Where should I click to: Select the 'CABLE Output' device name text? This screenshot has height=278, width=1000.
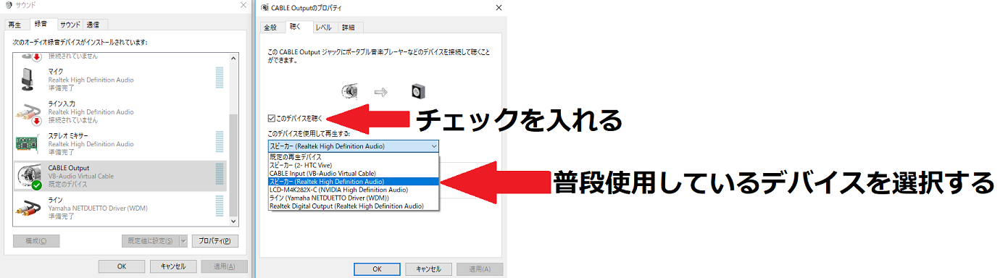click(68, 168)
